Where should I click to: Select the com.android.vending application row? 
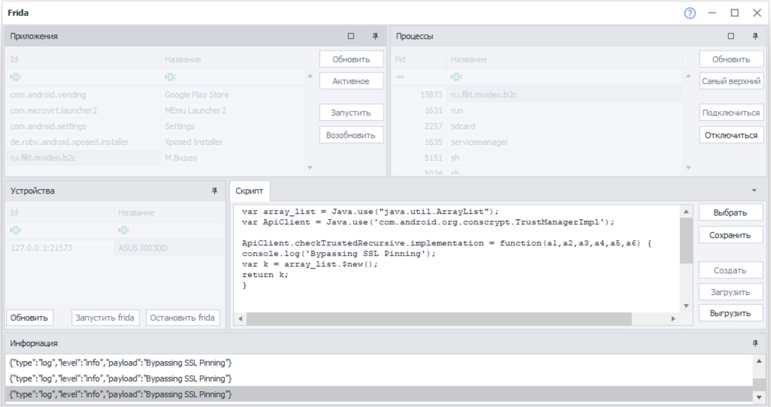click(x=154, y=95)
